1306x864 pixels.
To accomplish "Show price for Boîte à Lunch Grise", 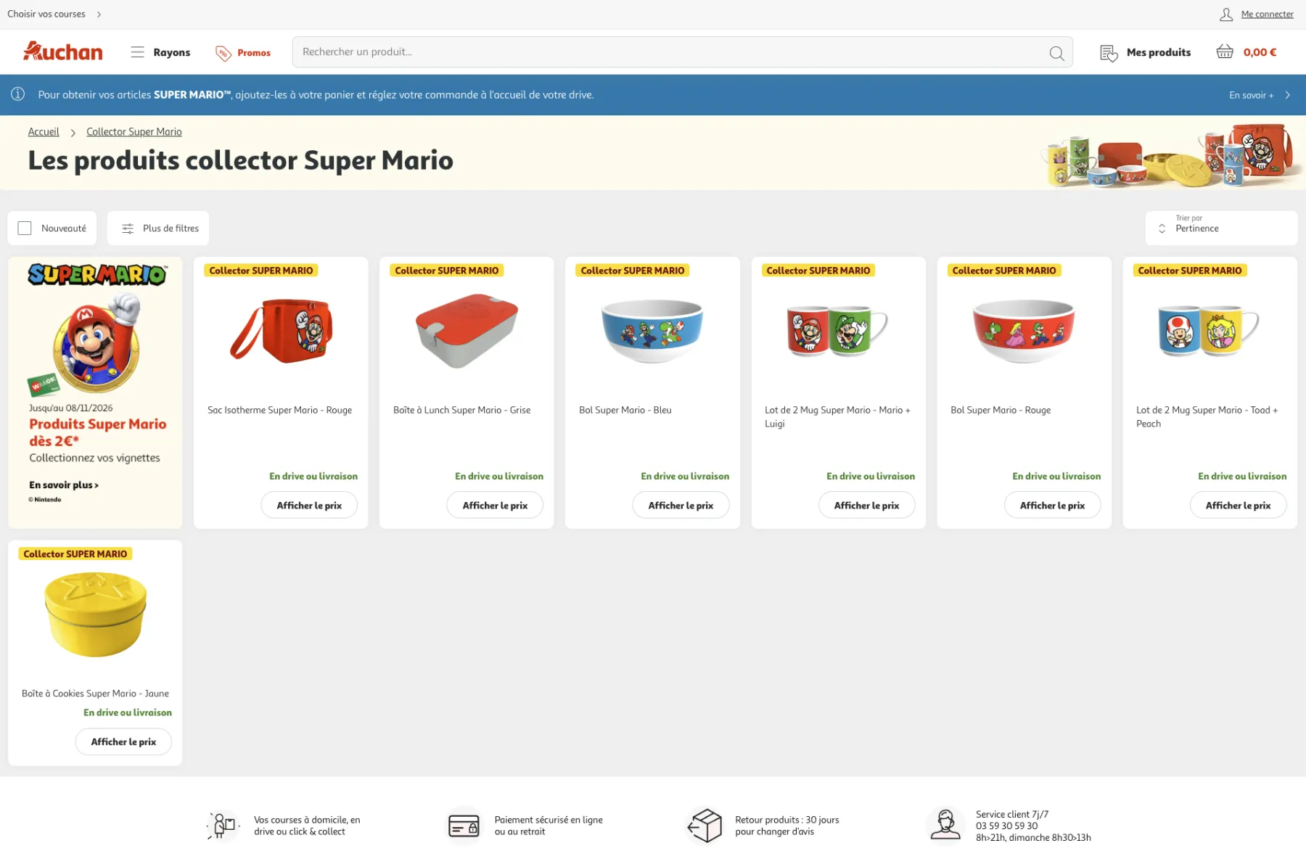I will [x=495, y=505].
